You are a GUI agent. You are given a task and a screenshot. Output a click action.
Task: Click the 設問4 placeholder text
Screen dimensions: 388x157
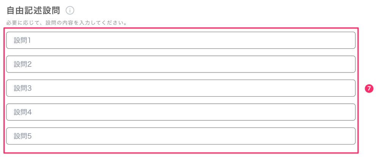[23, 112]
